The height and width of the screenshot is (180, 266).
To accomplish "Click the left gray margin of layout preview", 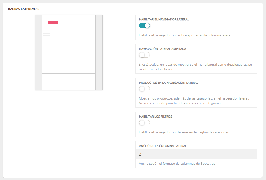I will click(x=39, y=52).
